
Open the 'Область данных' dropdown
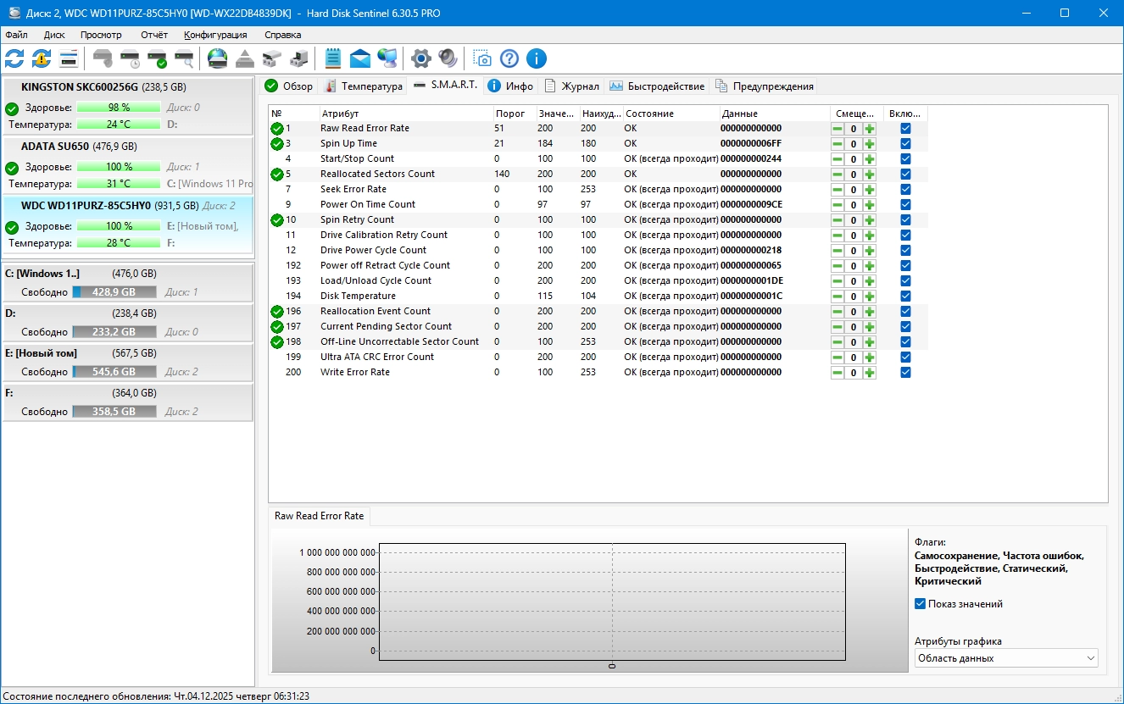coord(1005,658)
